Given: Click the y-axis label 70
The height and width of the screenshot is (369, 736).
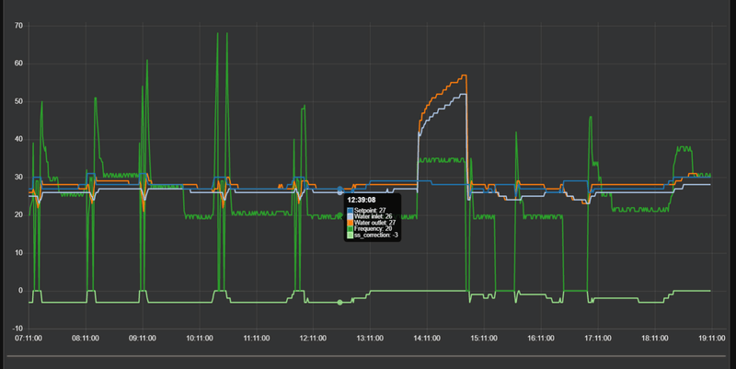Looking at the screenshot, I should point(18,26).
